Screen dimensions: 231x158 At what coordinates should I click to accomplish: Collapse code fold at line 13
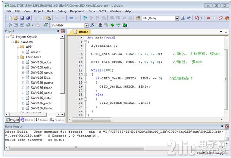(x=85, y=74)
